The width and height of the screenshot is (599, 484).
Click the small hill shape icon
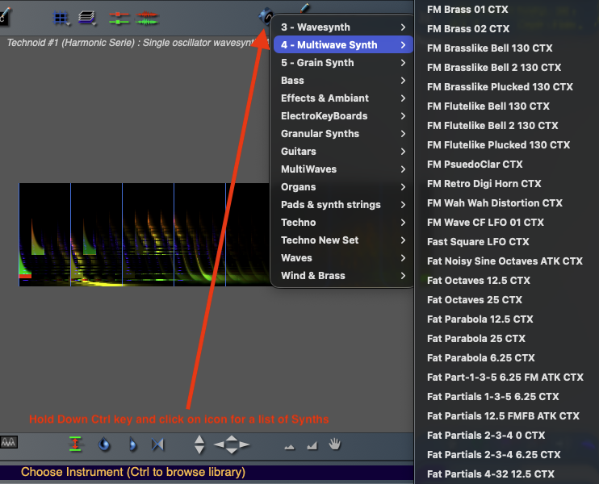(290, 447)
